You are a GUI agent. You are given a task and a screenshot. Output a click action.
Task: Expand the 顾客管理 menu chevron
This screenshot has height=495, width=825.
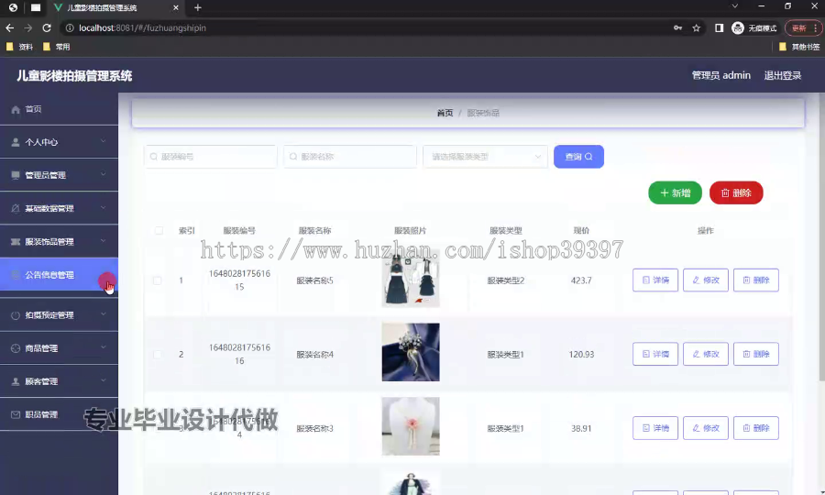103,380
